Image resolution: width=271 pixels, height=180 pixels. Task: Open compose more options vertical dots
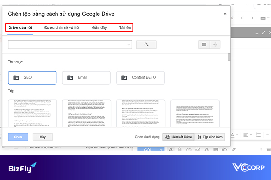click(261, 149)
